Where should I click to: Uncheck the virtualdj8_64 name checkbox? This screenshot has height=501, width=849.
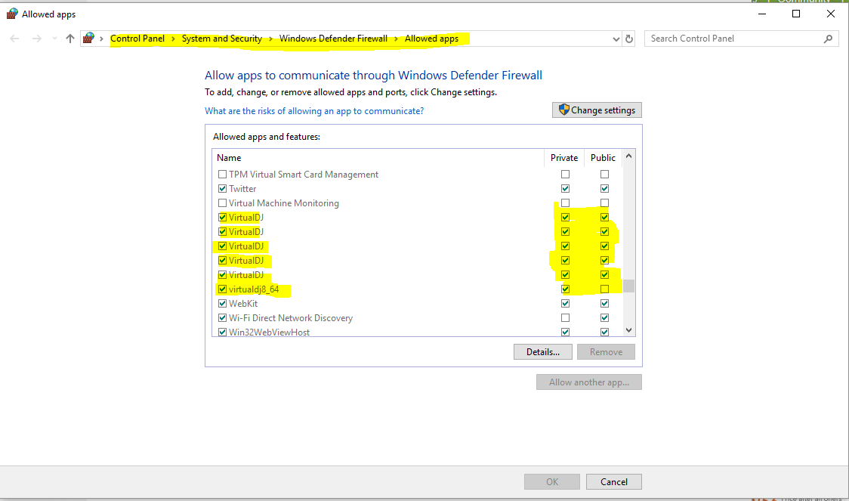[x=223, y=289]
